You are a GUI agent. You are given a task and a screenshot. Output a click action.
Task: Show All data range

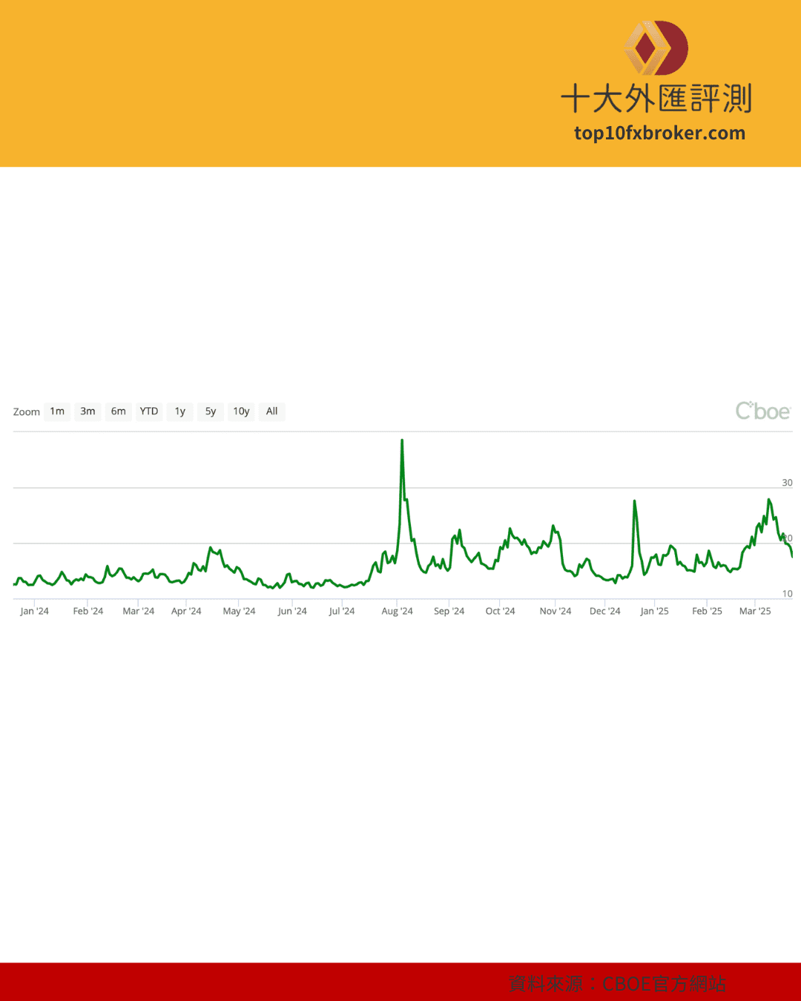272,412
